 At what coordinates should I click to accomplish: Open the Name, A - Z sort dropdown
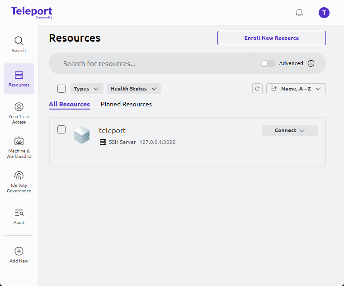296,89
